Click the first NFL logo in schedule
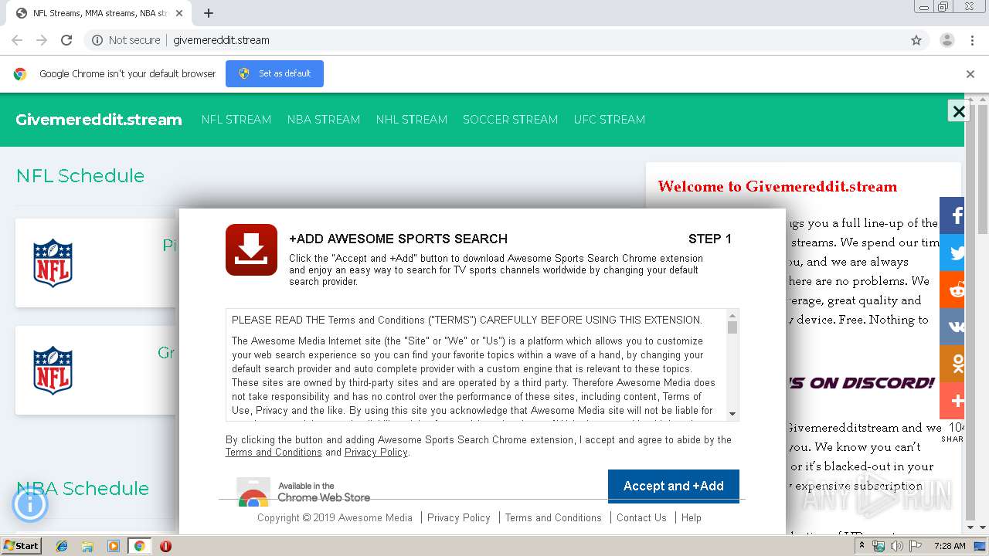Screen dimensions: 989x556 tap(53, 263)
